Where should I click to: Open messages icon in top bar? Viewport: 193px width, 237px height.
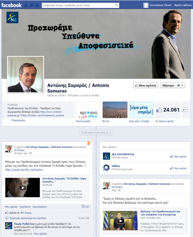pos(31,5)
